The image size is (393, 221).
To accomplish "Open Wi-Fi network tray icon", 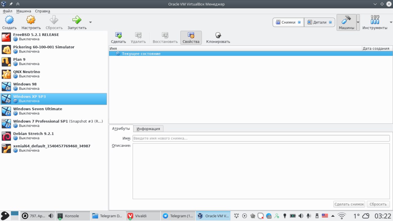I will point(342,216).
